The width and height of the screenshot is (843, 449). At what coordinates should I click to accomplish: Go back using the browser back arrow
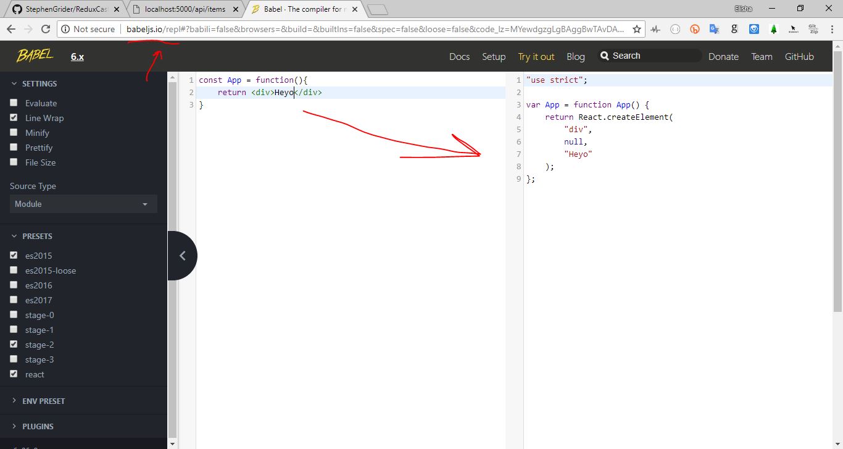11,29
